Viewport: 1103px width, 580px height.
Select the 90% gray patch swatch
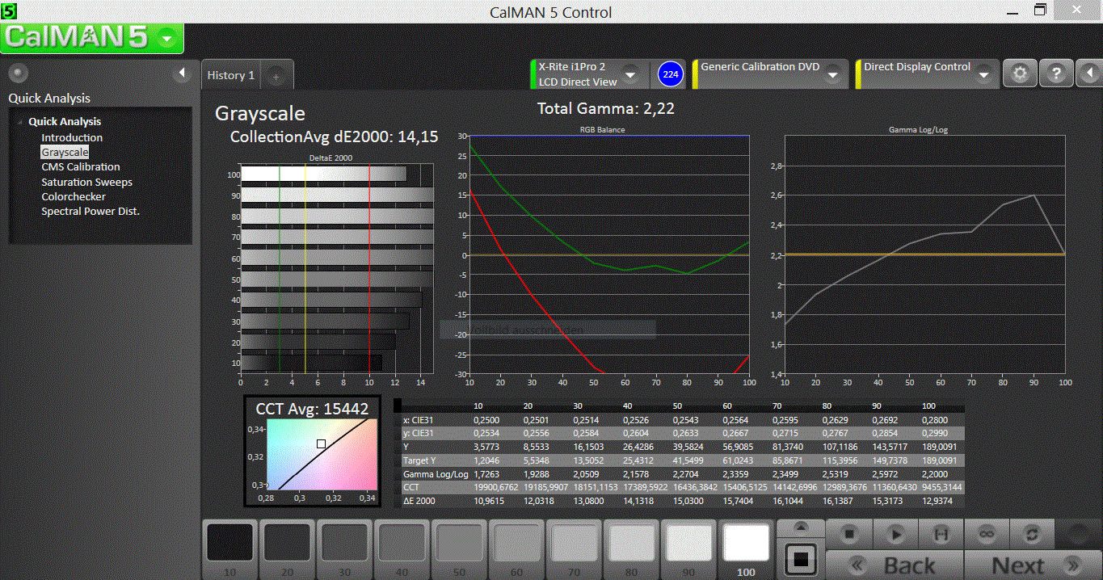click(688, 543)
